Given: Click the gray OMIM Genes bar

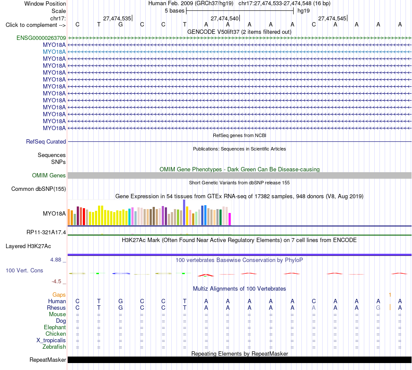Looking at the screenshot, I should [240, 176].
